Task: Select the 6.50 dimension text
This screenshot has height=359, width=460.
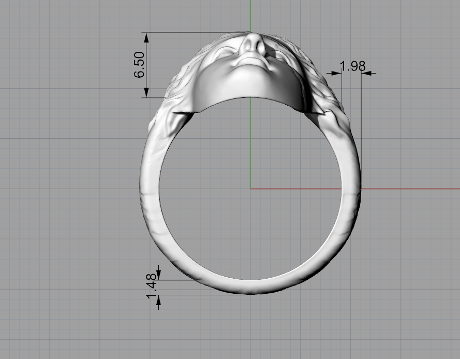Action: (x=139, y=65)
